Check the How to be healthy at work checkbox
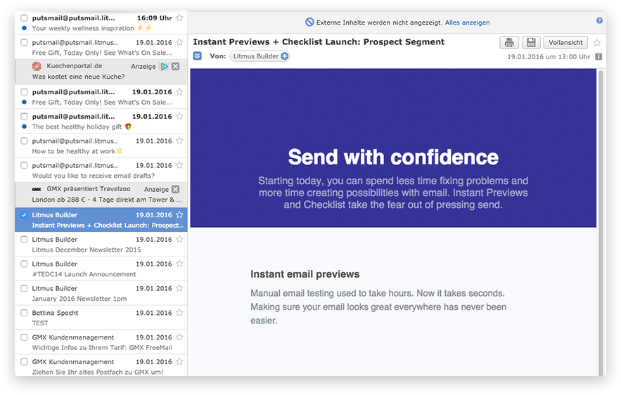The height and width of the screenshot is (395, 621). point(24,141)
